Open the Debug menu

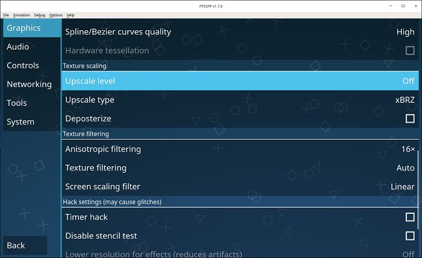point(40,15)
